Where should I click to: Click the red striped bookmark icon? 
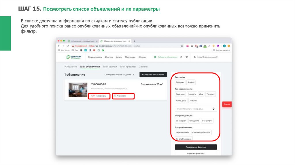(x=94, y=50)
